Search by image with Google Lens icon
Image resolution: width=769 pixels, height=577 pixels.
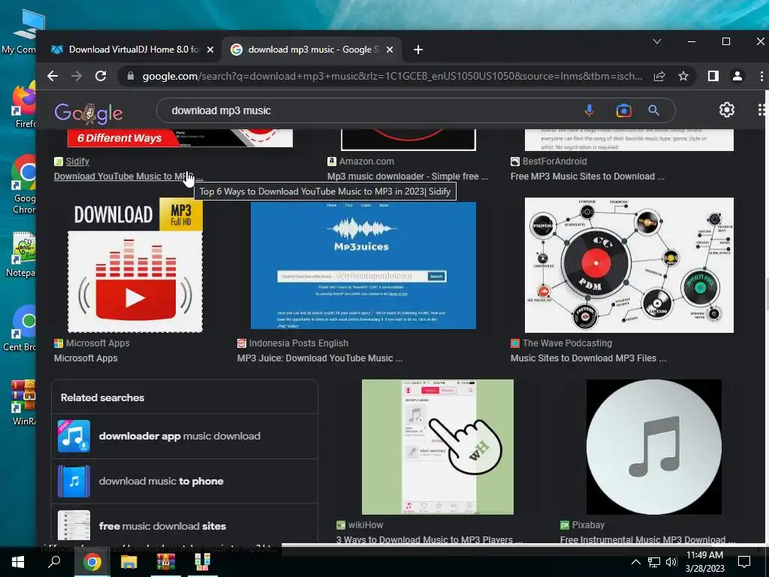624,110
